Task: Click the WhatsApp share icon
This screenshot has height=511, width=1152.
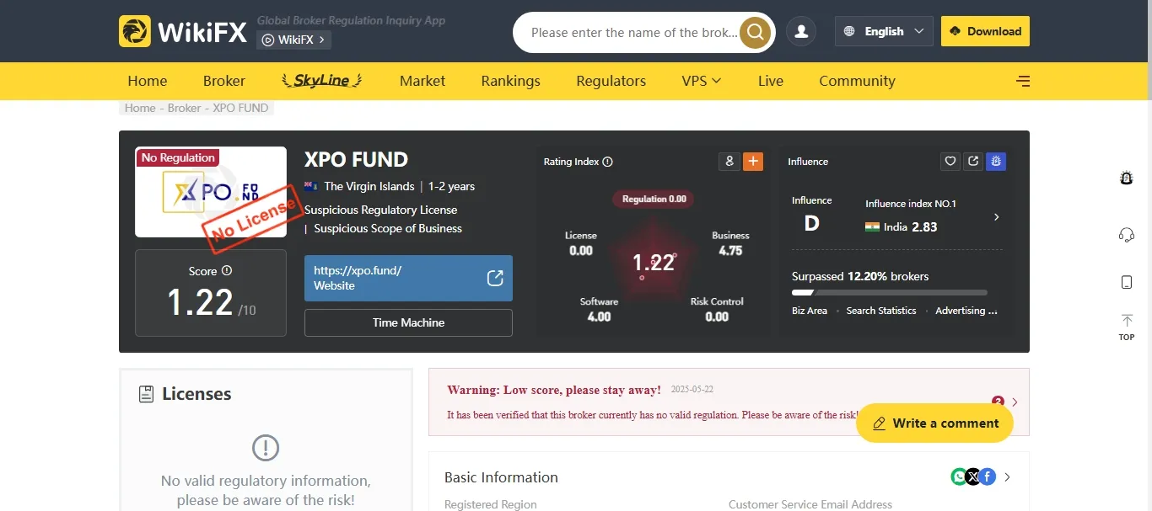Action: click(x=959, y=476)
